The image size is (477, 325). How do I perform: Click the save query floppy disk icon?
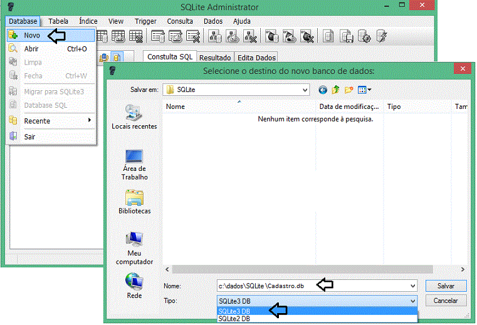click(347, 36)
